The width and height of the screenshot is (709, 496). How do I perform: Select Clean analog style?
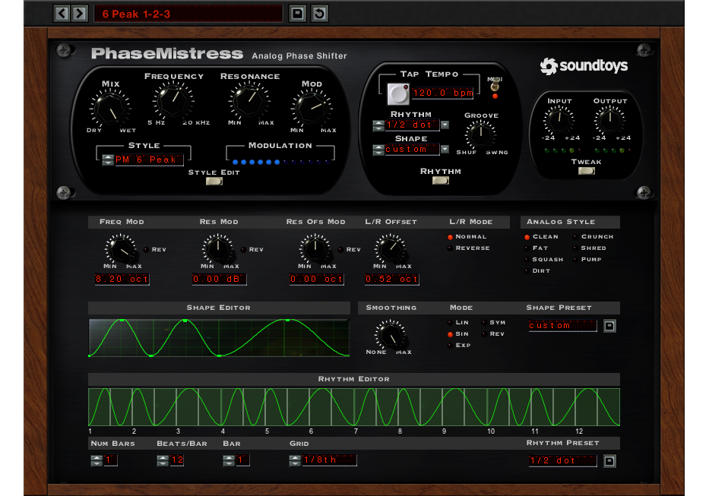coord(527,237)
